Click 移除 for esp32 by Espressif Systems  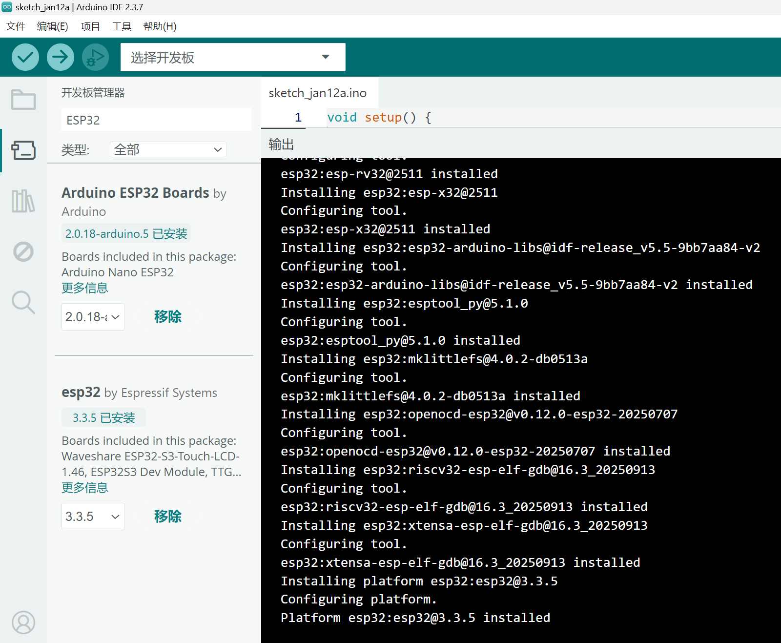(168, 517)
